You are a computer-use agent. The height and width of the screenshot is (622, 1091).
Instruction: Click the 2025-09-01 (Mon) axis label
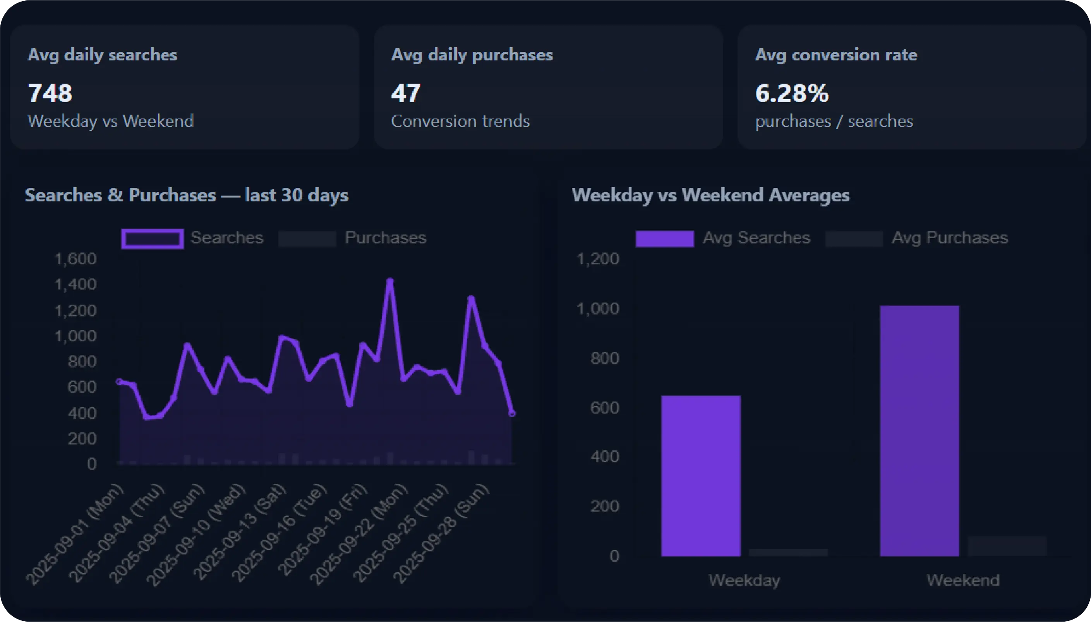[x=75, y=534]
